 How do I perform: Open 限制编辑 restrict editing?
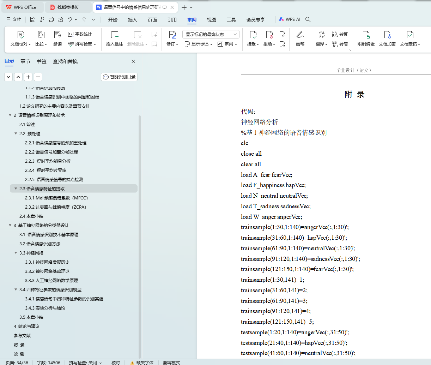pyautogui.click(x=366, y=39)
